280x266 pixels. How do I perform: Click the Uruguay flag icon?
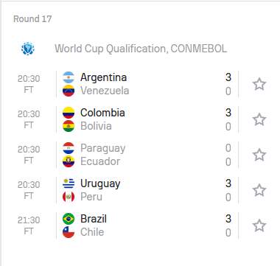[69, 183]
